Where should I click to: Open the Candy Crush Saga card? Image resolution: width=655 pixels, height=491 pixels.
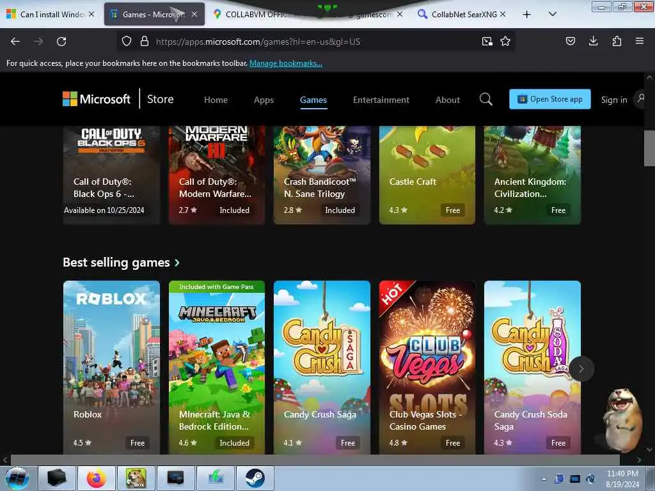tap(322, 368)
